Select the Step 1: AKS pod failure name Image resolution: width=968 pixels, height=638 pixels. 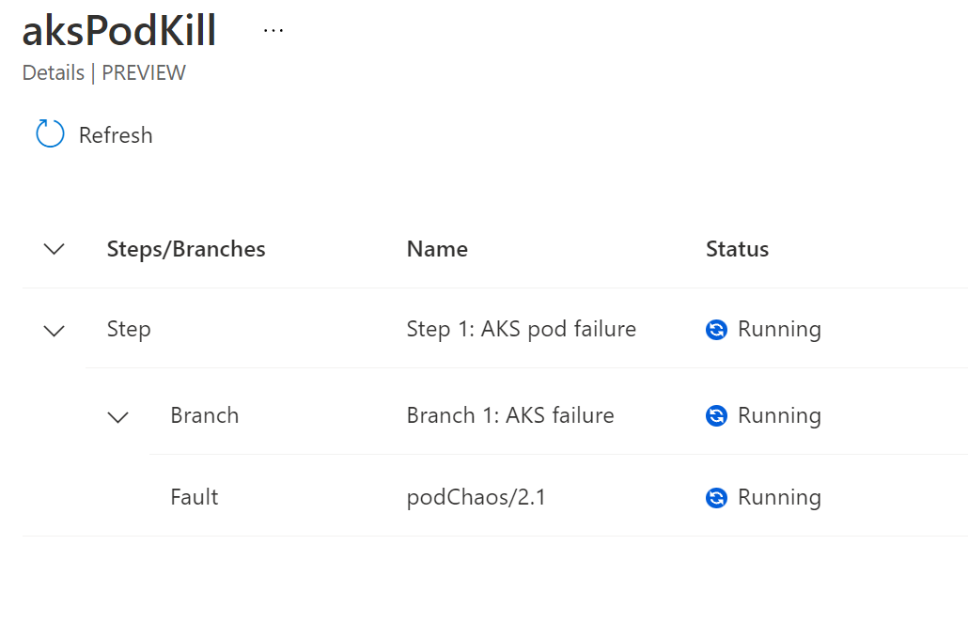tap(521, 330)
